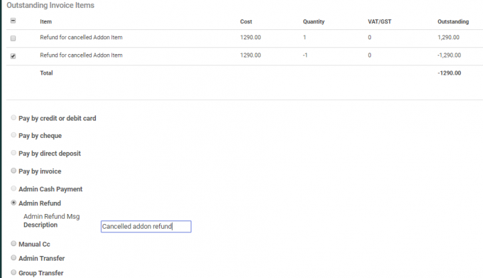Click the Outstanding Invoice Items heading

51,5
